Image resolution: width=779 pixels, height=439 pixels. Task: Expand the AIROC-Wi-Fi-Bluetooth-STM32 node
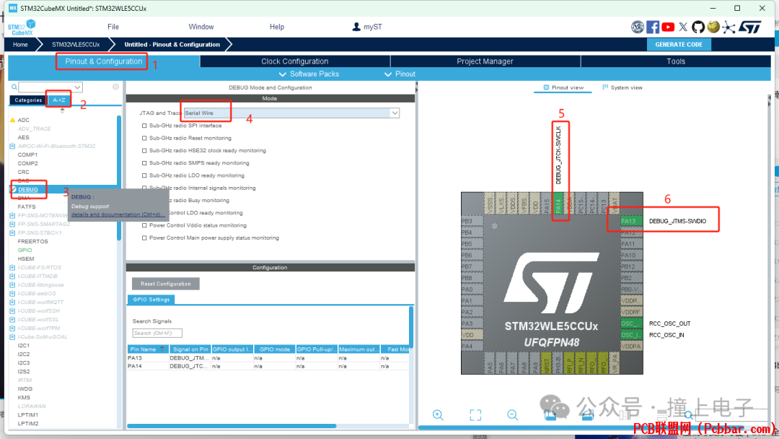pos(12,146)
